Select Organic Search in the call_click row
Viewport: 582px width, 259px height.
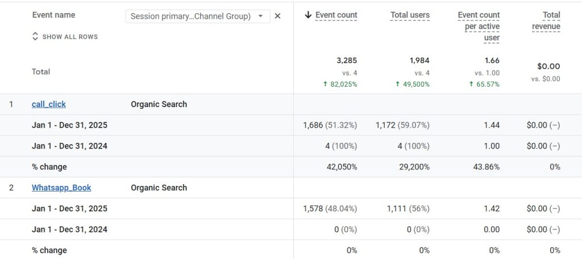coord(159,104)
